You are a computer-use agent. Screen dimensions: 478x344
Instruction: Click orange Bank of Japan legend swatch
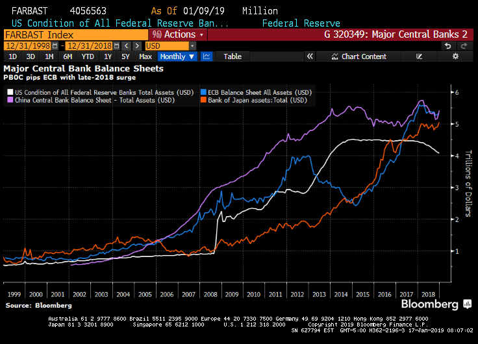click(x=203, y=100)
